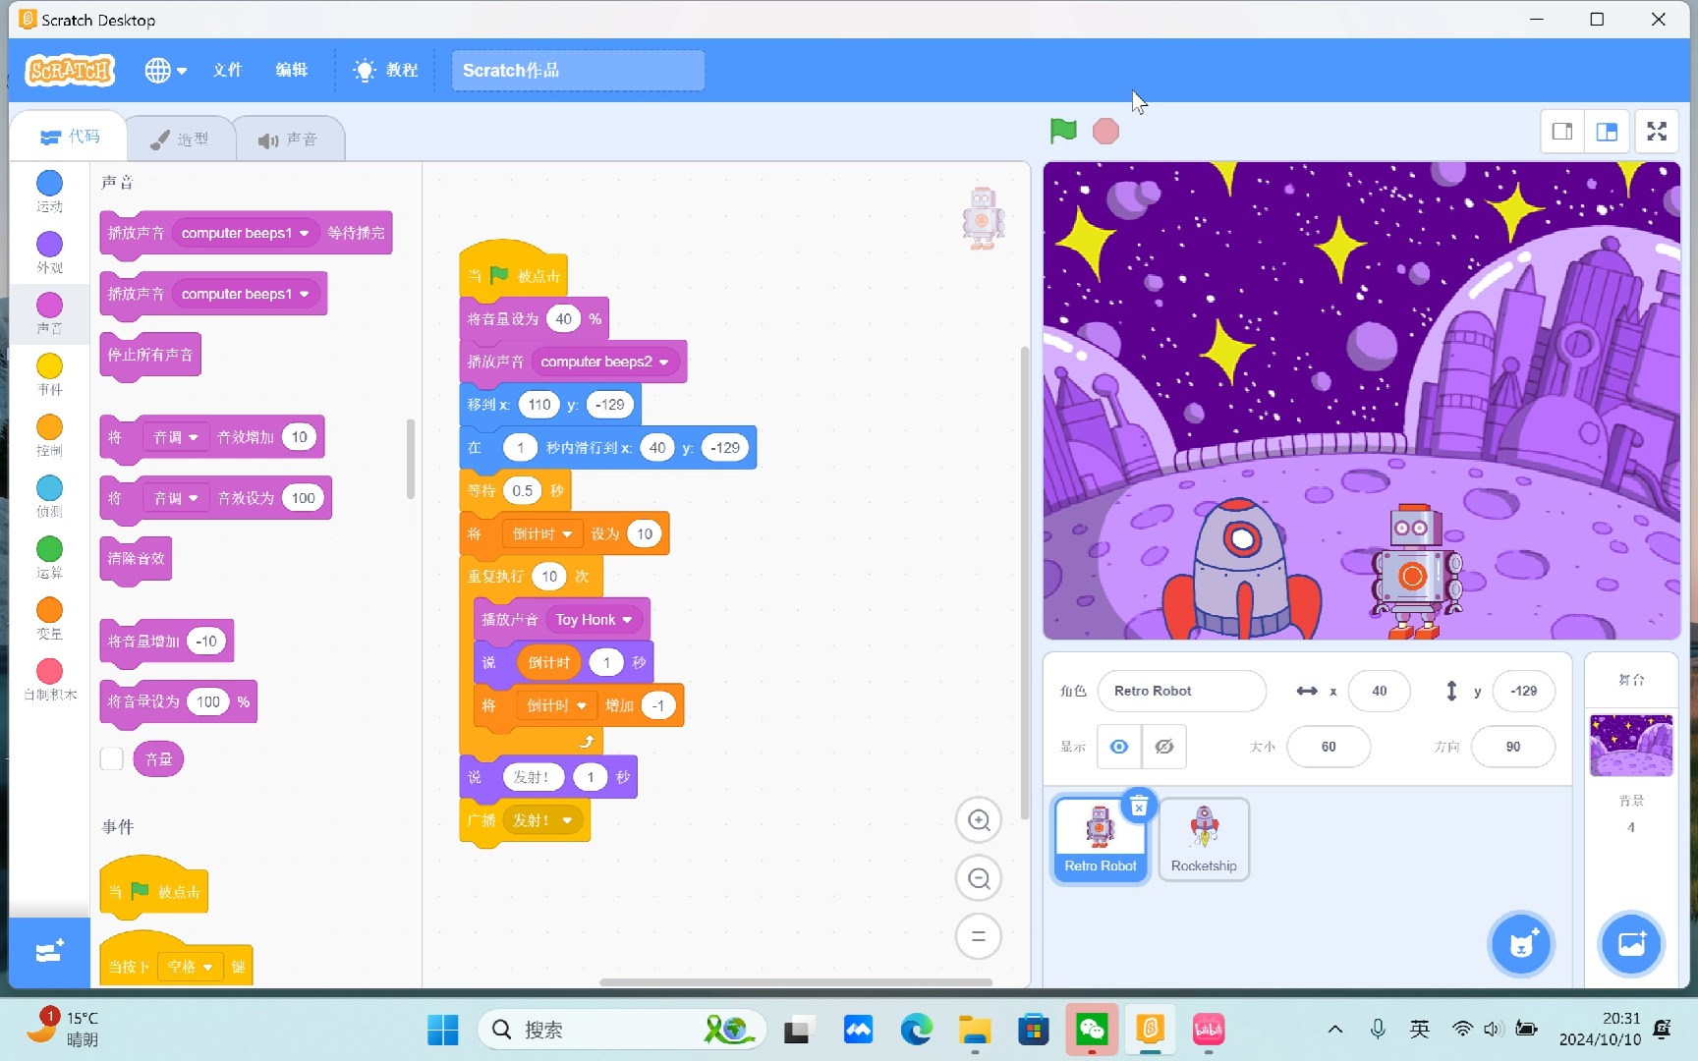Switch to small stage layout
The image size is (1698, 1061).
tap(1562, 132)
